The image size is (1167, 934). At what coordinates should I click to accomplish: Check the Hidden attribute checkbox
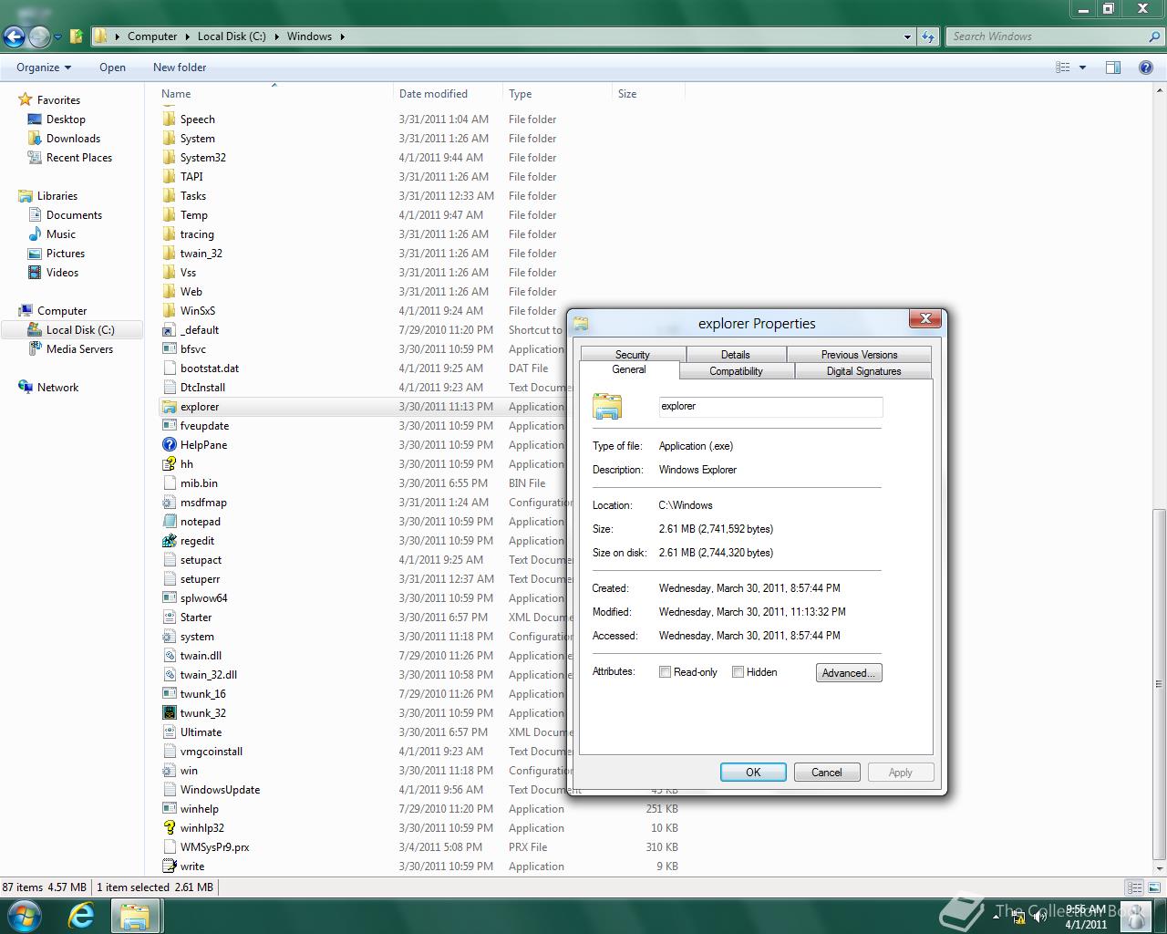coord(738,672)
